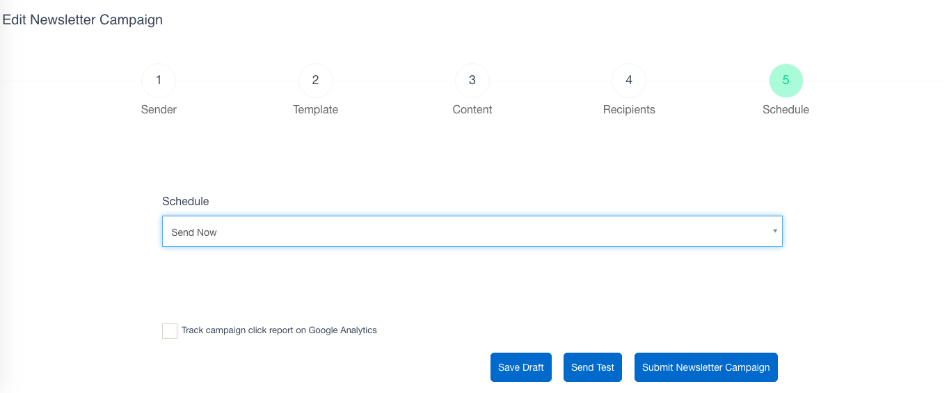The width and height of the screenshot is (949, 393).
Task: Click the Save Draft button
Action: tap(521, 367)
